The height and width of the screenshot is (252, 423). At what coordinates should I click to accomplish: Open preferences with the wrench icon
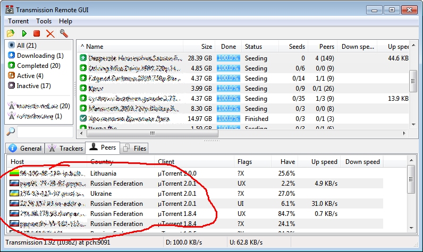pos(64,33)
